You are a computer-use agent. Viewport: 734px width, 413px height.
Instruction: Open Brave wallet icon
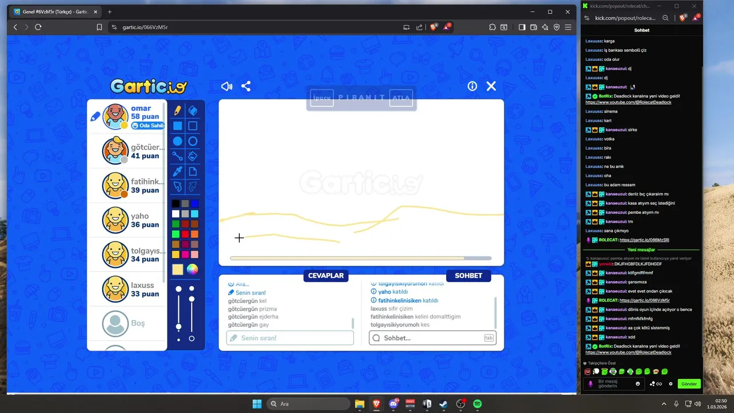click(x=534, y=27)
